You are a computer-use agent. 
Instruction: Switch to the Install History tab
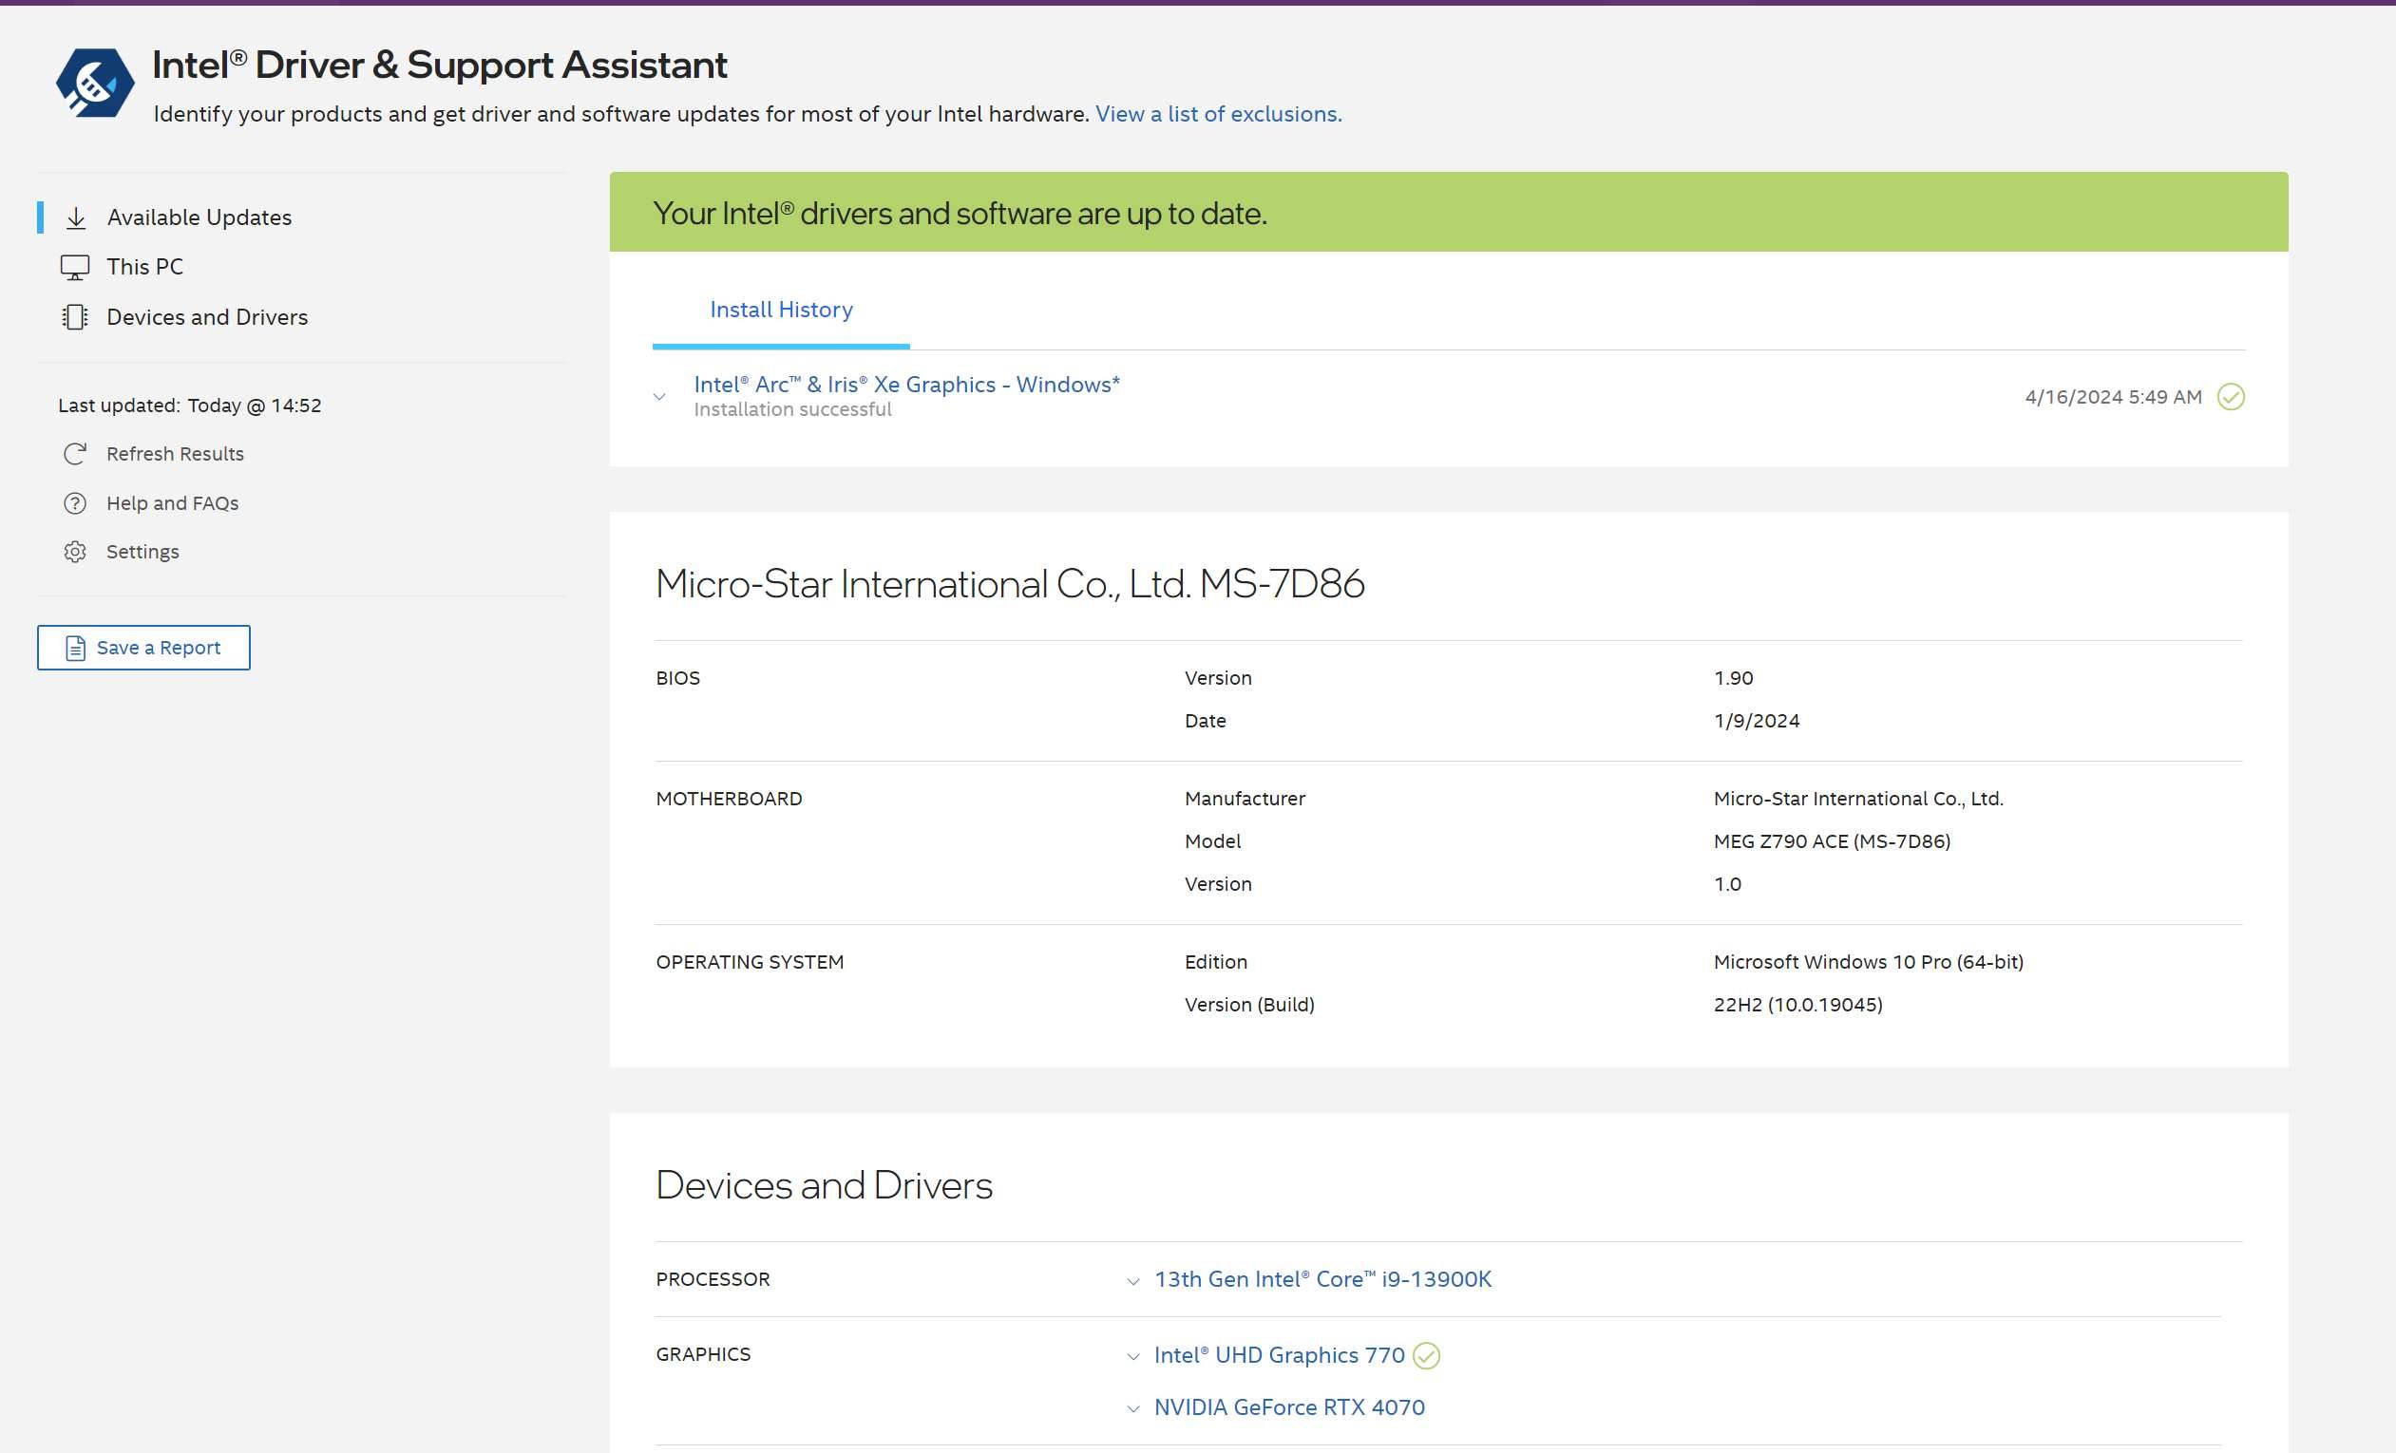tap(781, 310)
